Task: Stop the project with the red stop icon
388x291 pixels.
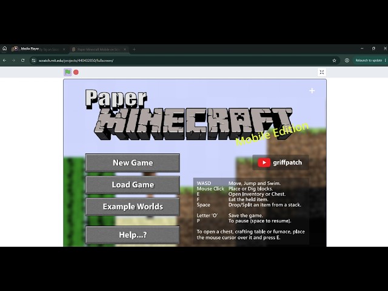Action: point(76,72)
